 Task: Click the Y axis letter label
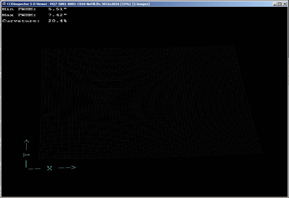[x=26, y=155]
